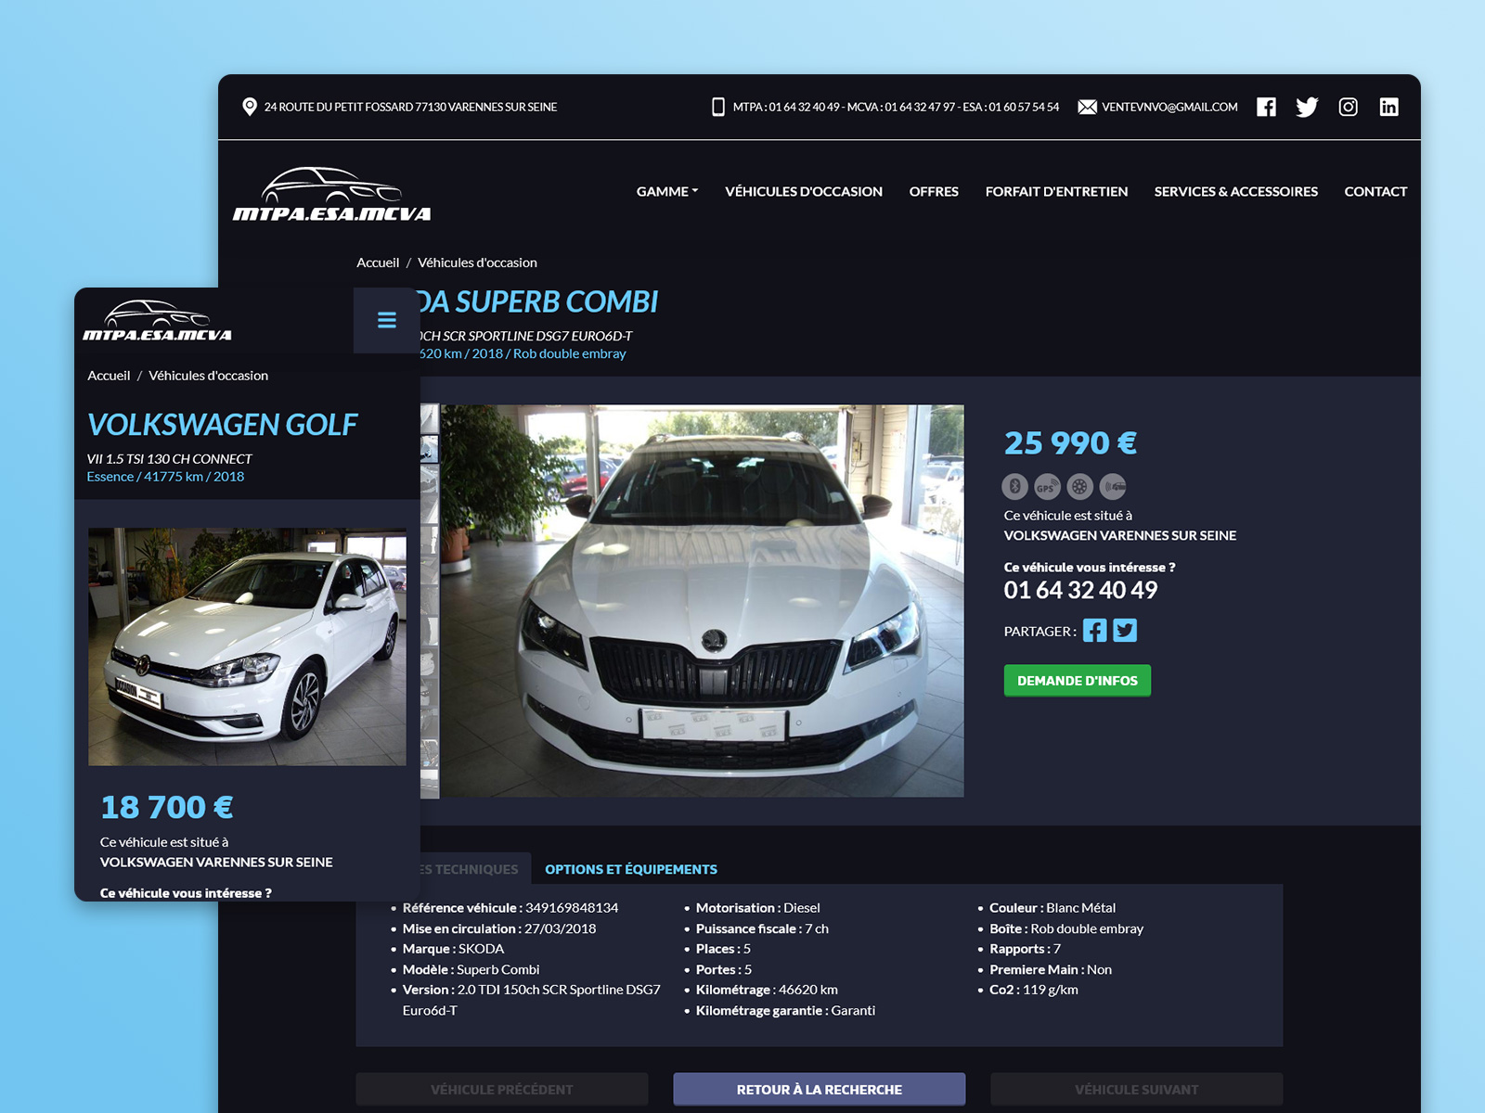Click Motorisation : Diesel entry
1485x1113 pixels.
click(758, 908)
